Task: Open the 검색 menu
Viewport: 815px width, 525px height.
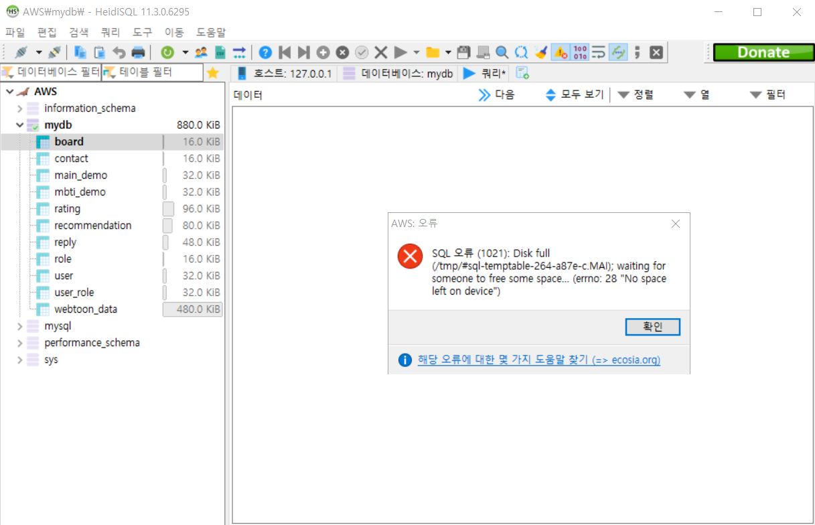Action: click(x=78, y=32)
